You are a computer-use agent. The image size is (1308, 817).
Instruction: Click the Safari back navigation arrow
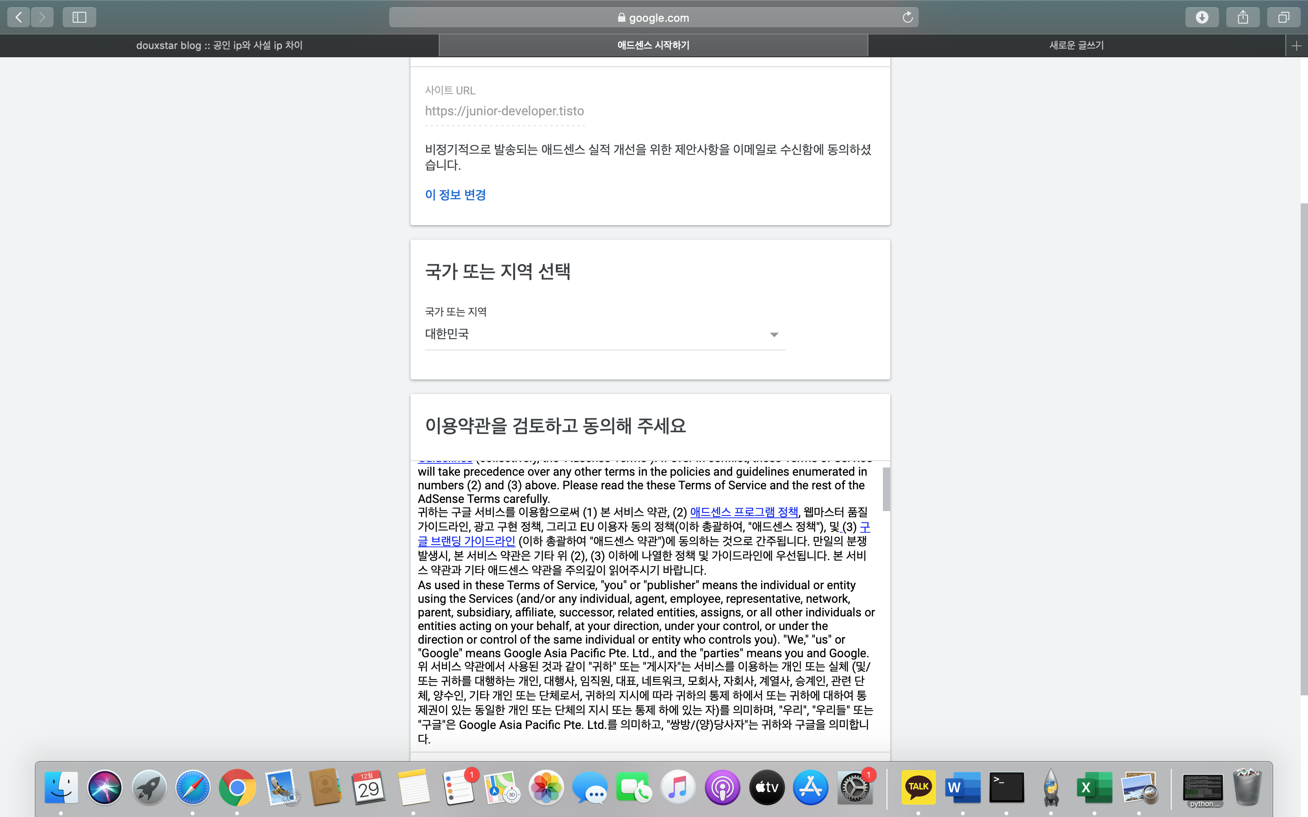pyautogui.click(x=19, y=17)
